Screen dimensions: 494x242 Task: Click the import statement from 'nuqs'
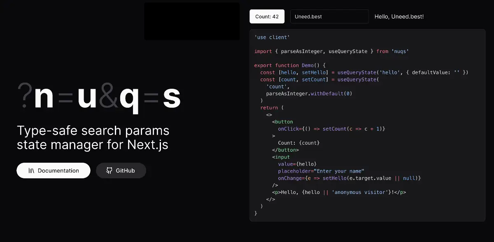tap(331, 51)
